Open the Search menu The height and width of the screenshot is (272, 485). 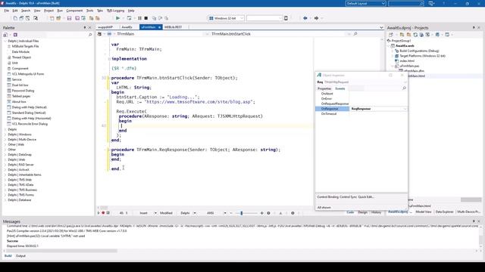click(26, 11)
